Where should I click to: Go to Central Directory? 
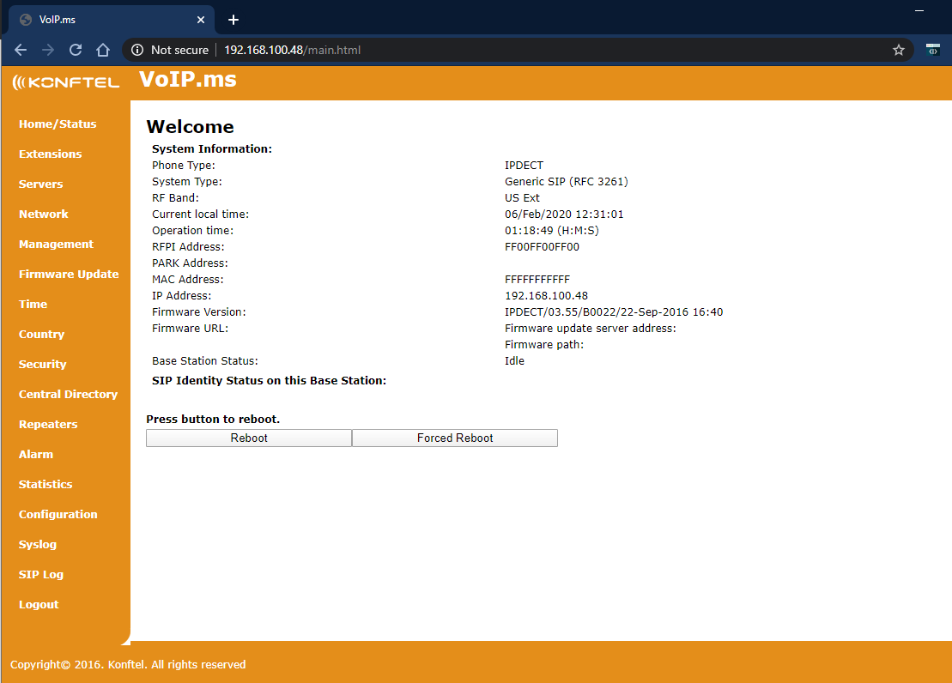[x=68, y=394]
